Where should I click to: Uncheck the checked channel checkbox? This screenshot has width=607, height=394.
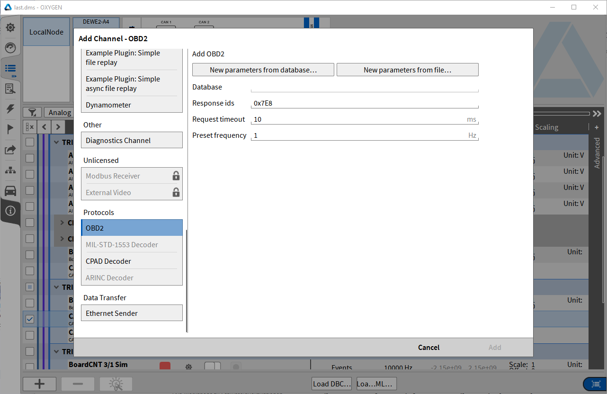pyautogui.click(x=30, y=319)
